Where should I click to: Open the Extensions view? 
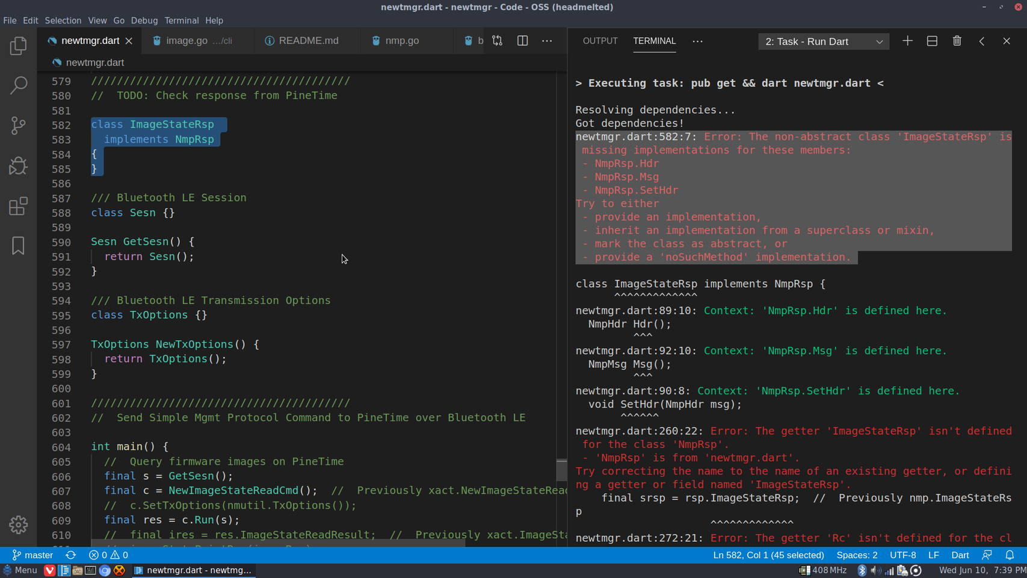tap(18, 206)
